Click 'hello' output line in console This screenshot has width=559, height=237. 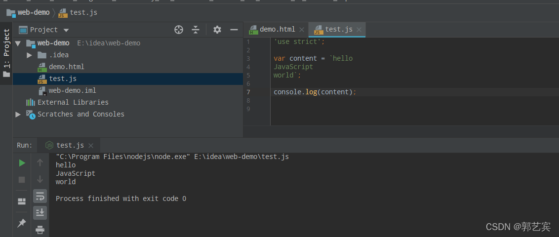click(66, 165)
